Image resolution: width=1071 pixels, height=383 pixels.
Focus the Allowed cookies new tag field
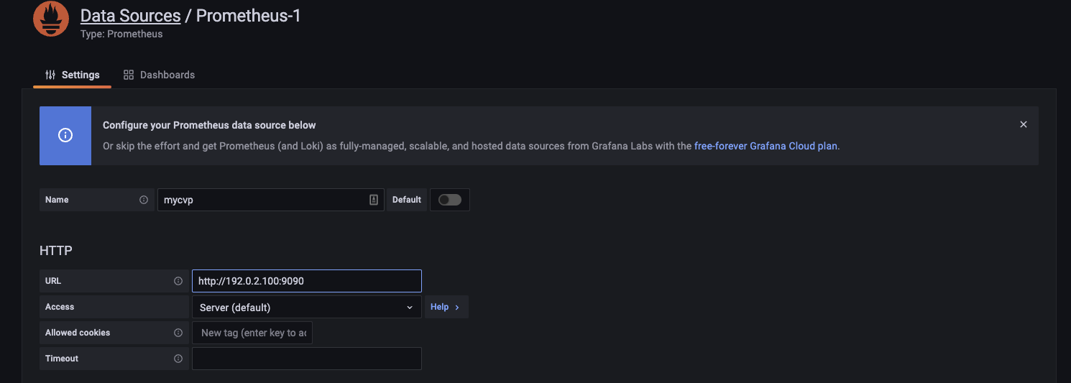[x=252, y=333]
